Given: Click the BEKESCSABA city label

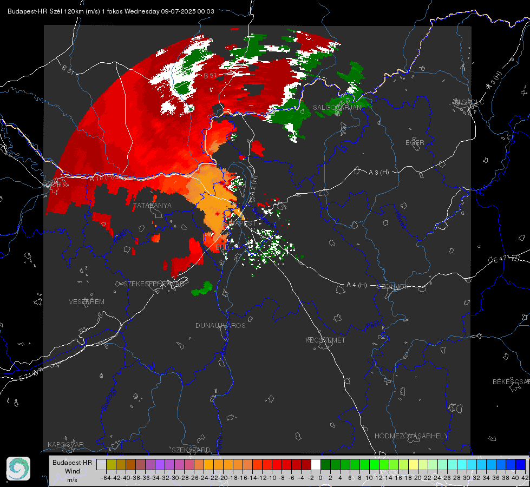Looking at the screenshot, I should coord(511,382).
